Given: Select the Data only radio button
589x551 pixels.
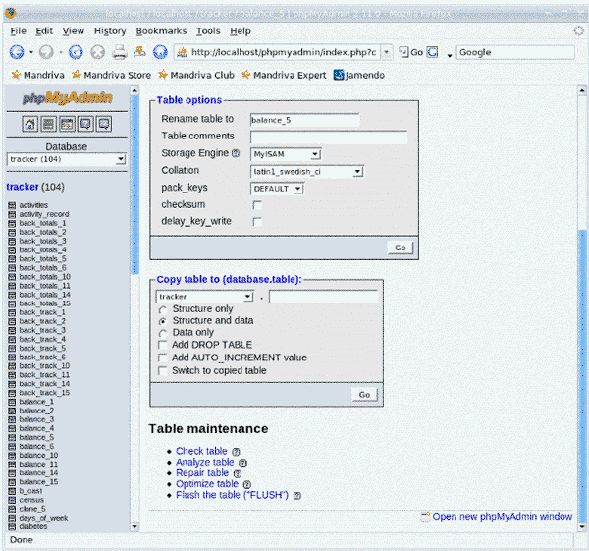Looking at the screenshot, I should click(x=163, y=333).
